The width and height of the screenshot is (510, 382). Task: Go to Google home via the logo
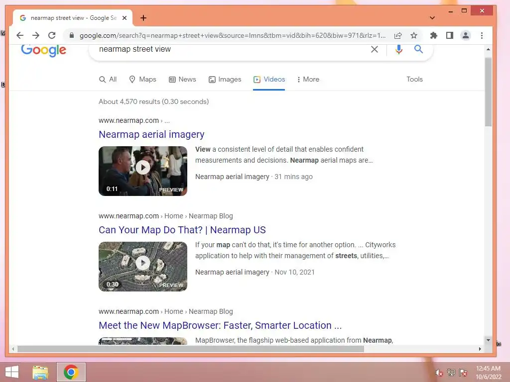44,50
